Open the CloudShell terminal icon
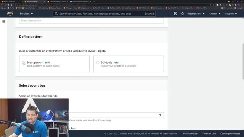 pos(175,14)
